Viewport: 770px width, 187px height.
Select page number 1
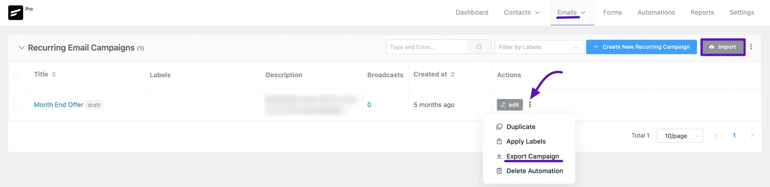click(x=734, y=135)
